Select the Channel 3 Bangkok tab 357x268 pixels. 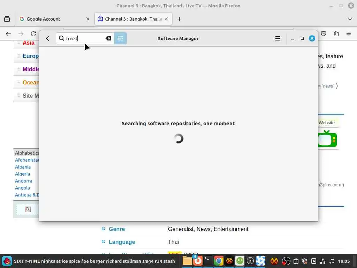coord(133,19)
